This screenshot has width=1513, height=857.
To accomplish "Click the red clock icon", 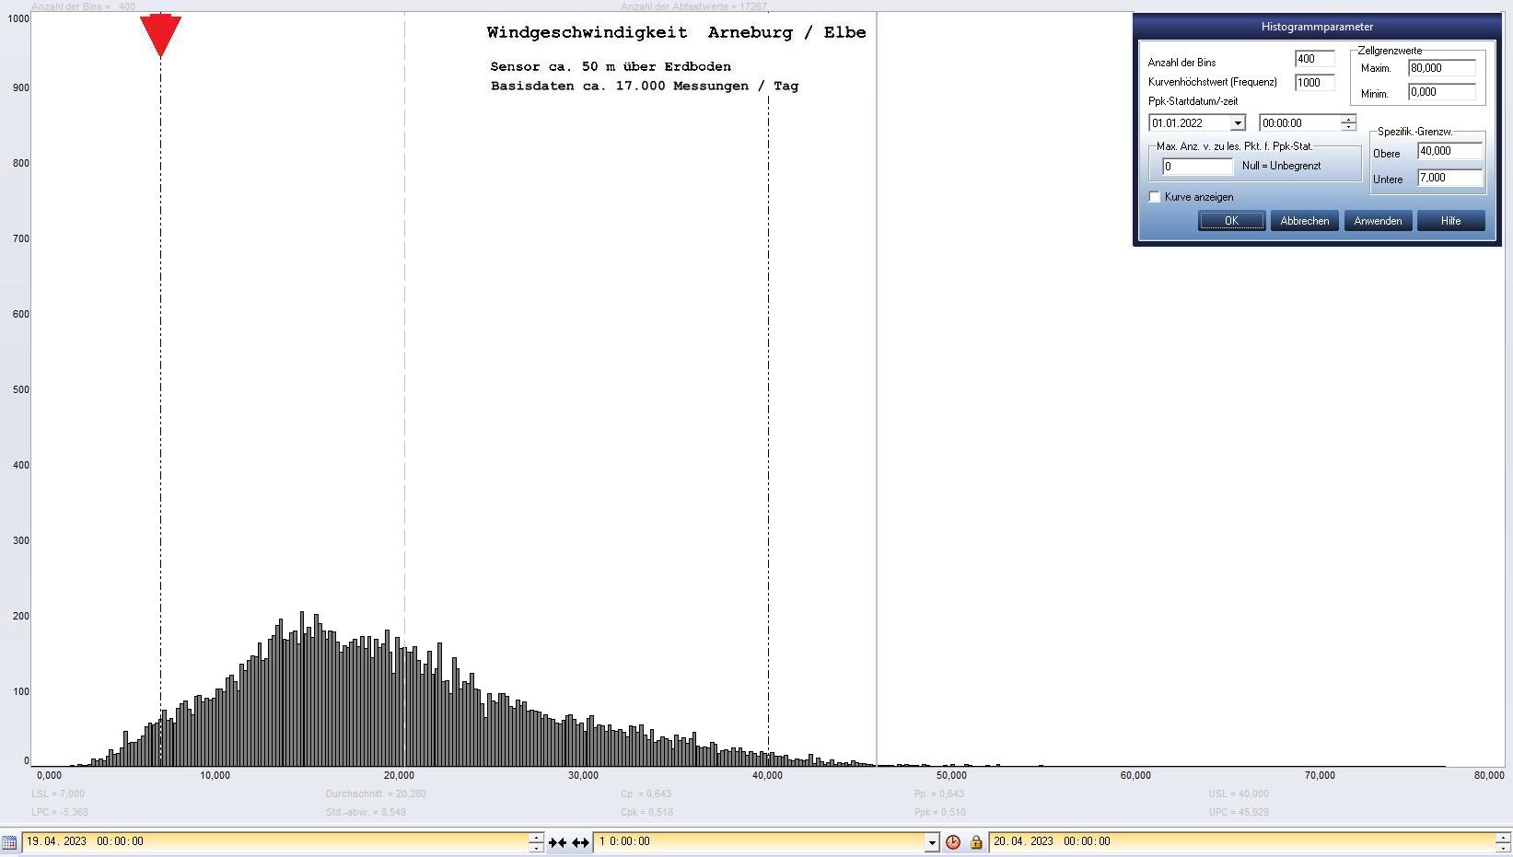I will click(x=953, y=842).
